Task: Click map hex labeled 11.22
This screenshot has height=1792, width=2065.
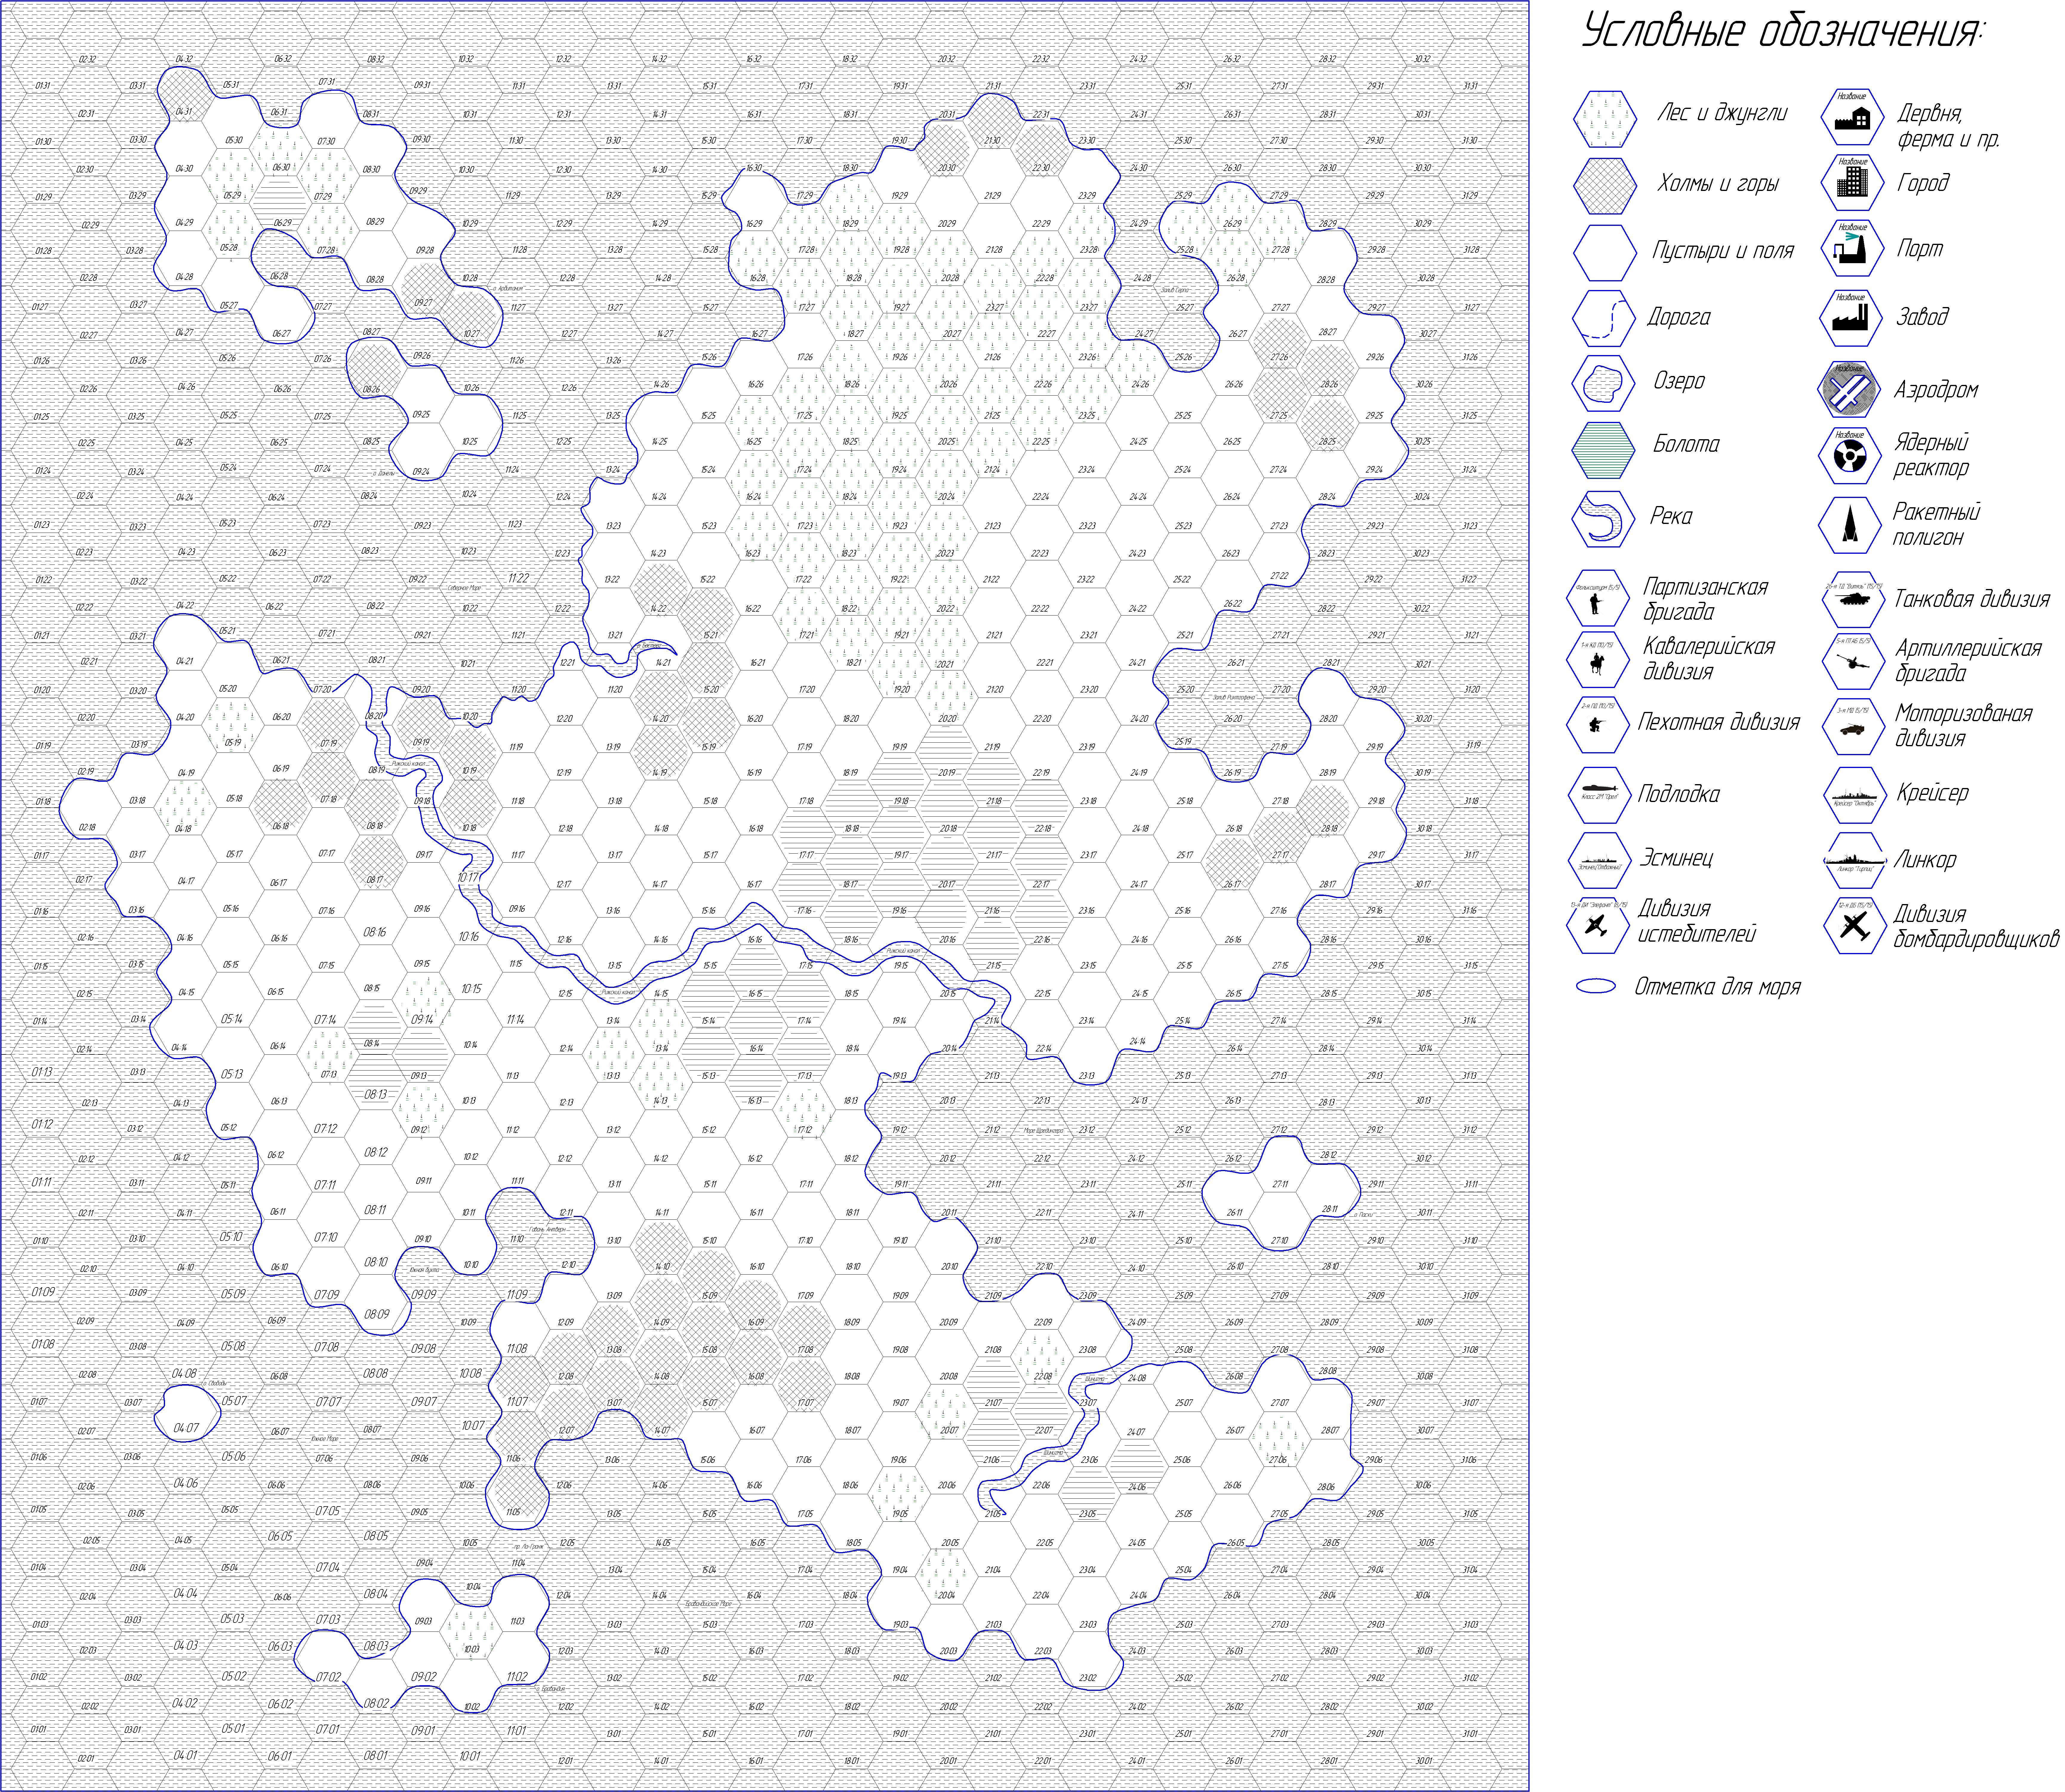Action: (518, 578)
